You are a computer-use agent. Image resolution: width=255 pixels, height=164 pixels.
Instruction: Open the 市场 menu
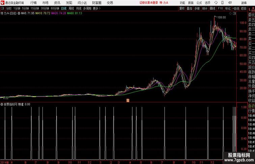45,3
